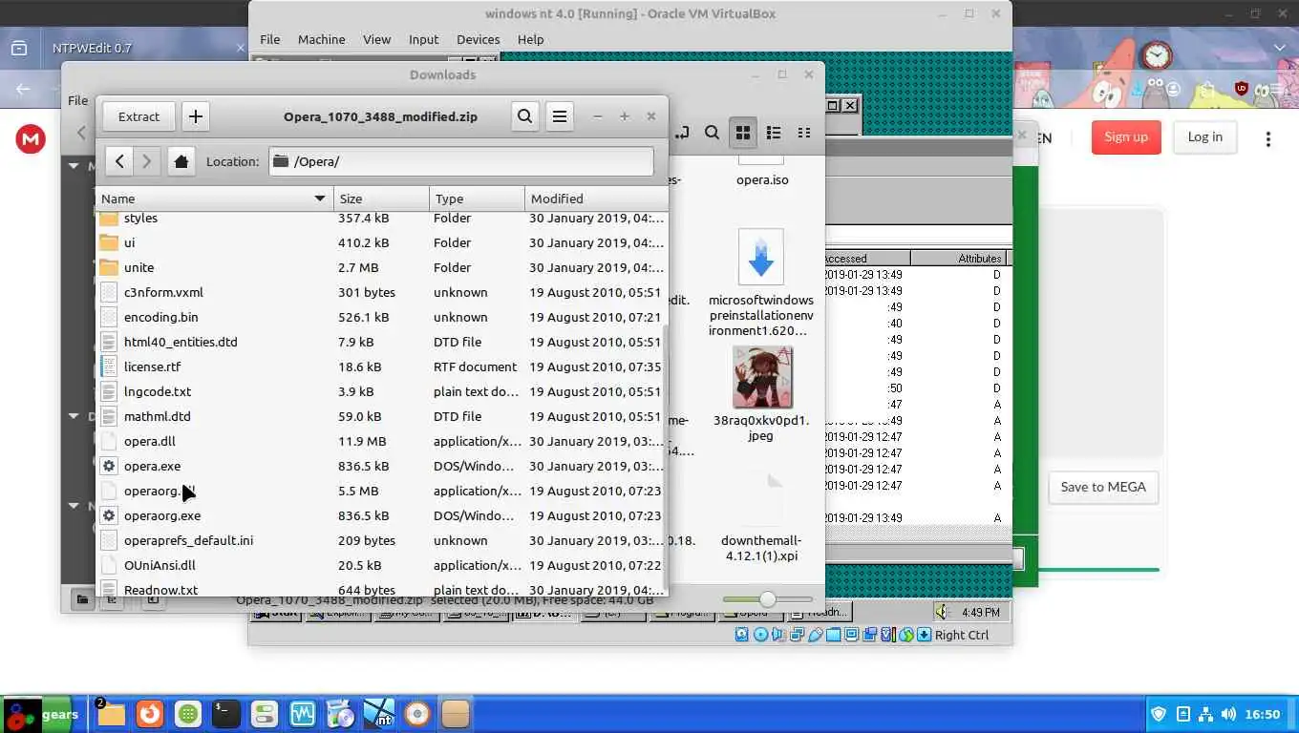The image size is (1299, 733).
Task: Select OUniAnsi.dll file
Action: click(381, 565)
